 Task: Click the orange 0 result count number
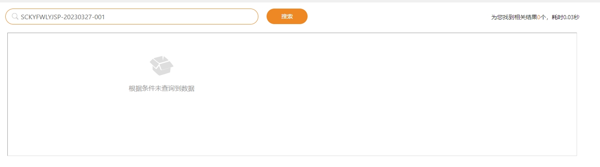click(x=538, y=17)
